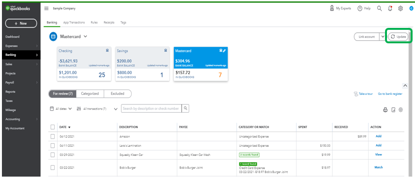415x179 pixels.
Task: Open My Accountant in the sidebar
Action: click(15, 128)
